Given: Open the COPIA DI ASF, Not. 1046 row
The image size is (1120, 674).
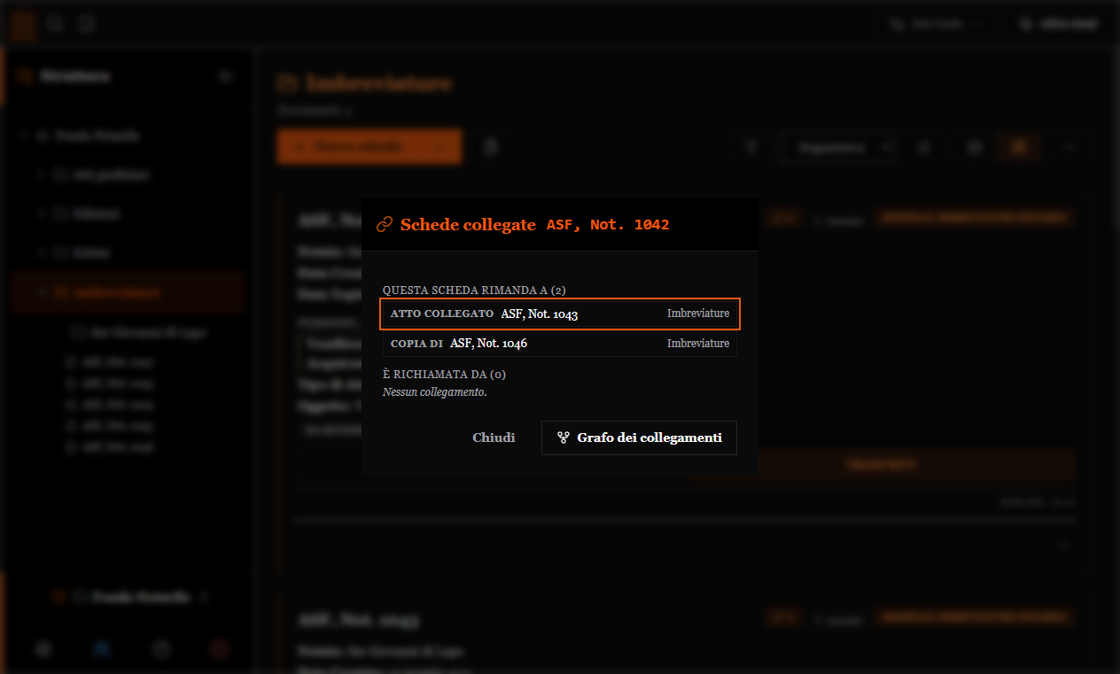Looking at the screenshot, I should pyautogui.click(x=560, y=344).
